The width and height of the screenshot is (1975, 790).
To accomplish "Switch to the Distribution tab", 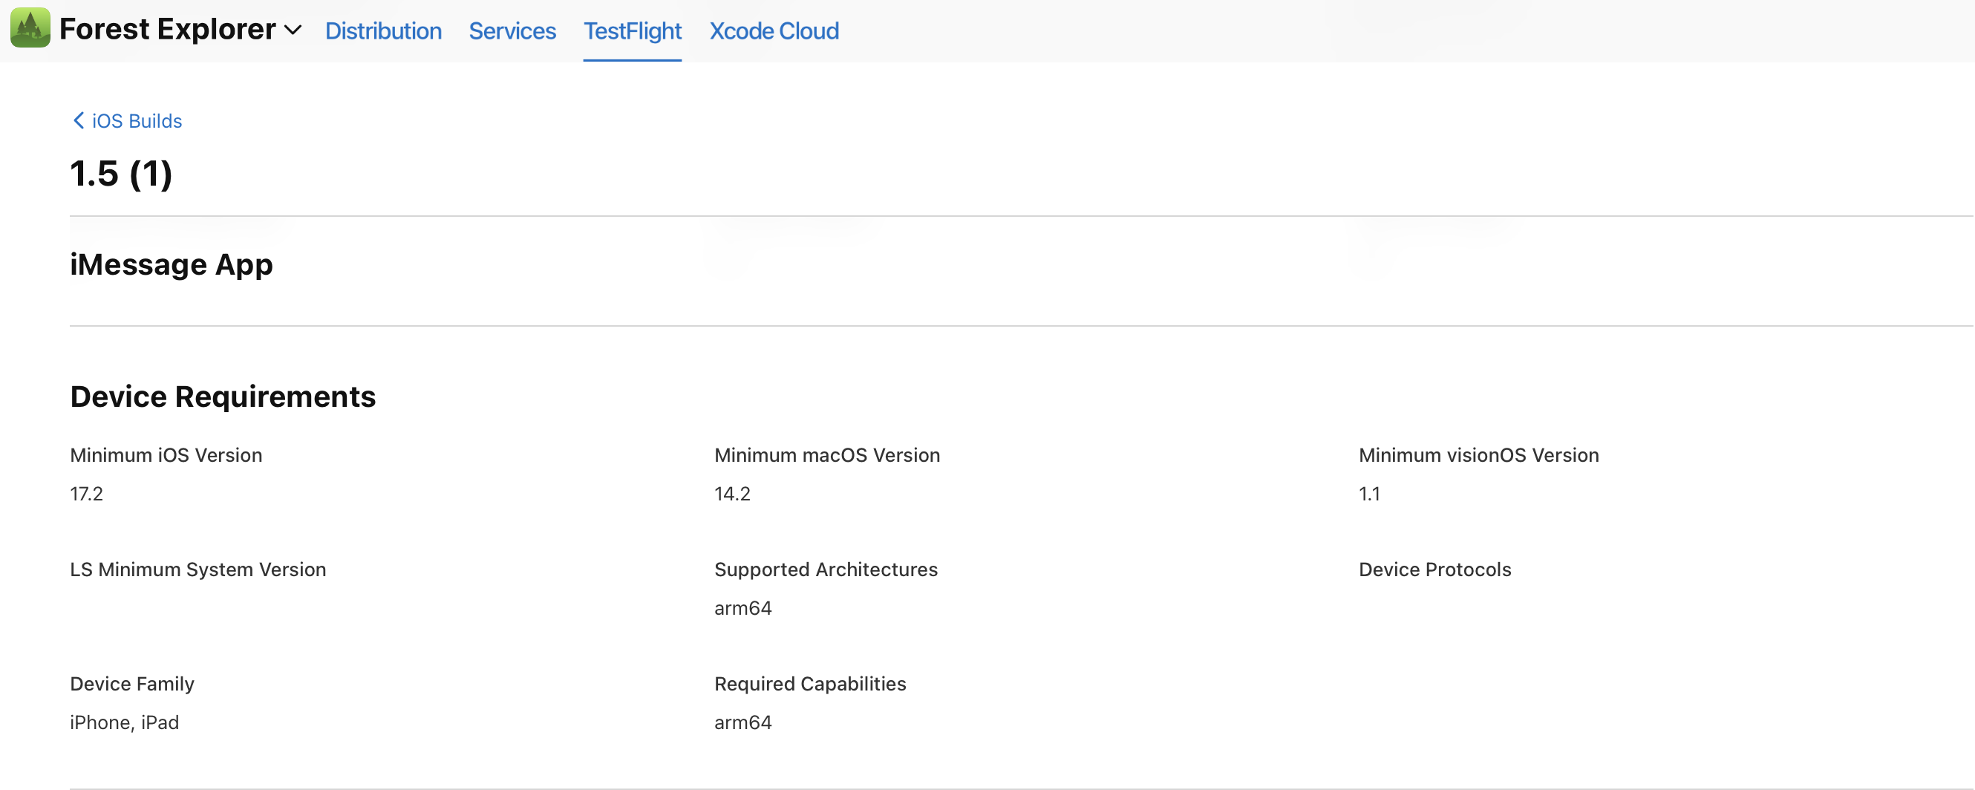I will point(383,31).
